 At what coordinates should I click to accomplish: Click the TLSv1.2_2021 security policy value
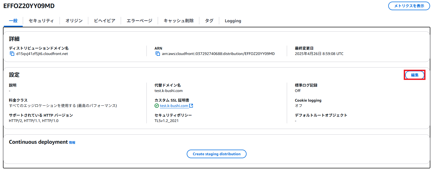coord(166,121)
